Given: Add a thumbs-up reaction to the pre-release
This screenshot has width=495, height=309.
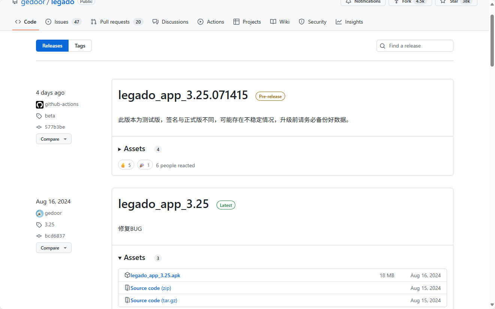Looking at the screenshot, I should tap(126, 165).
